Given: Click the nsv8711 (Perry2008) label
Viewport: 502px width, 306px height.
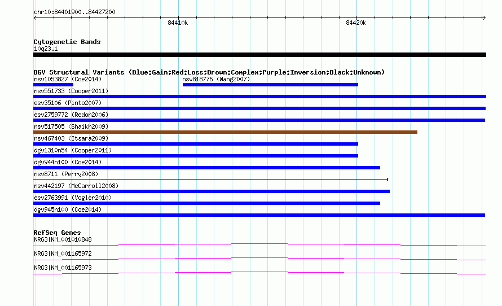Looking at the screenshot, I should tap(66, 174).
